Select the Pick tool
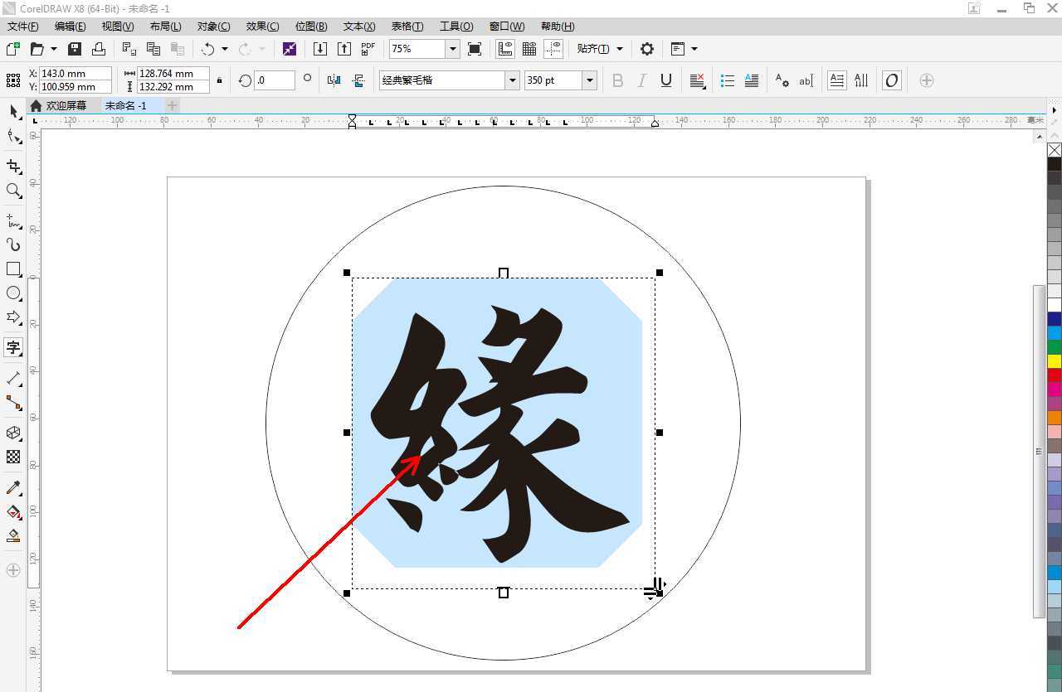The image size is (1062, 692). (13, 110)
